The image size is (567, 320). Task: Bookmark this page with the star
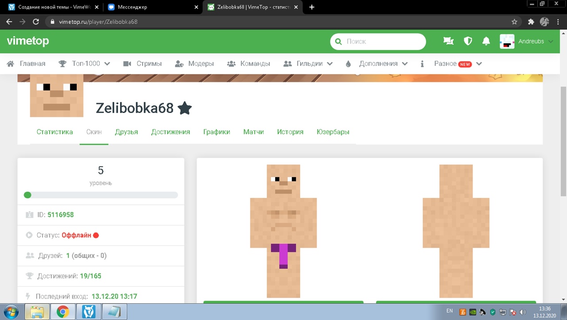click(514, 21)
